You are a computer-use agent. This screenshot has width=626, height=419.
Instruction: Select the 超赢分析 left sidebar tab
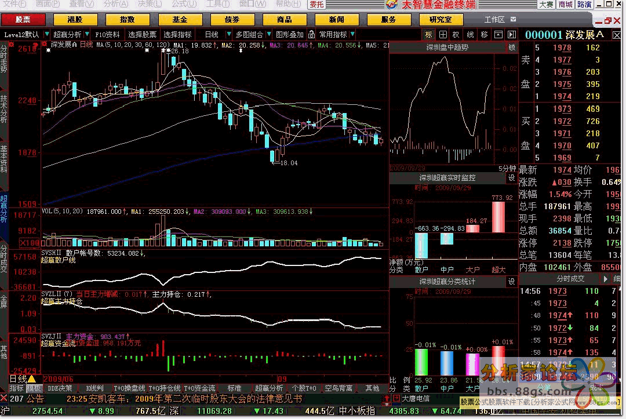3,208
